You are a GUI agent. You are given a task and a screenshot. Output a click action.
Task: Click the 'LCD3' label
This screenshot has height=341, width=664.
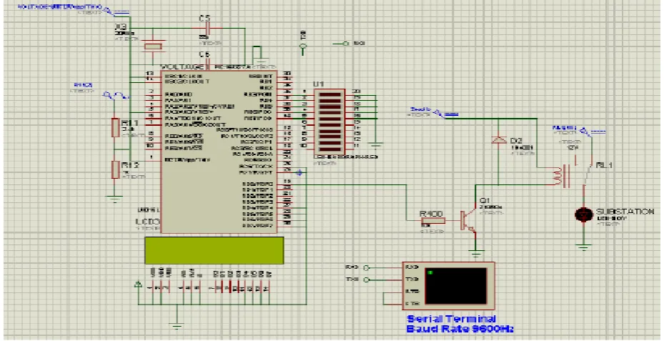(x=148, y=222)
